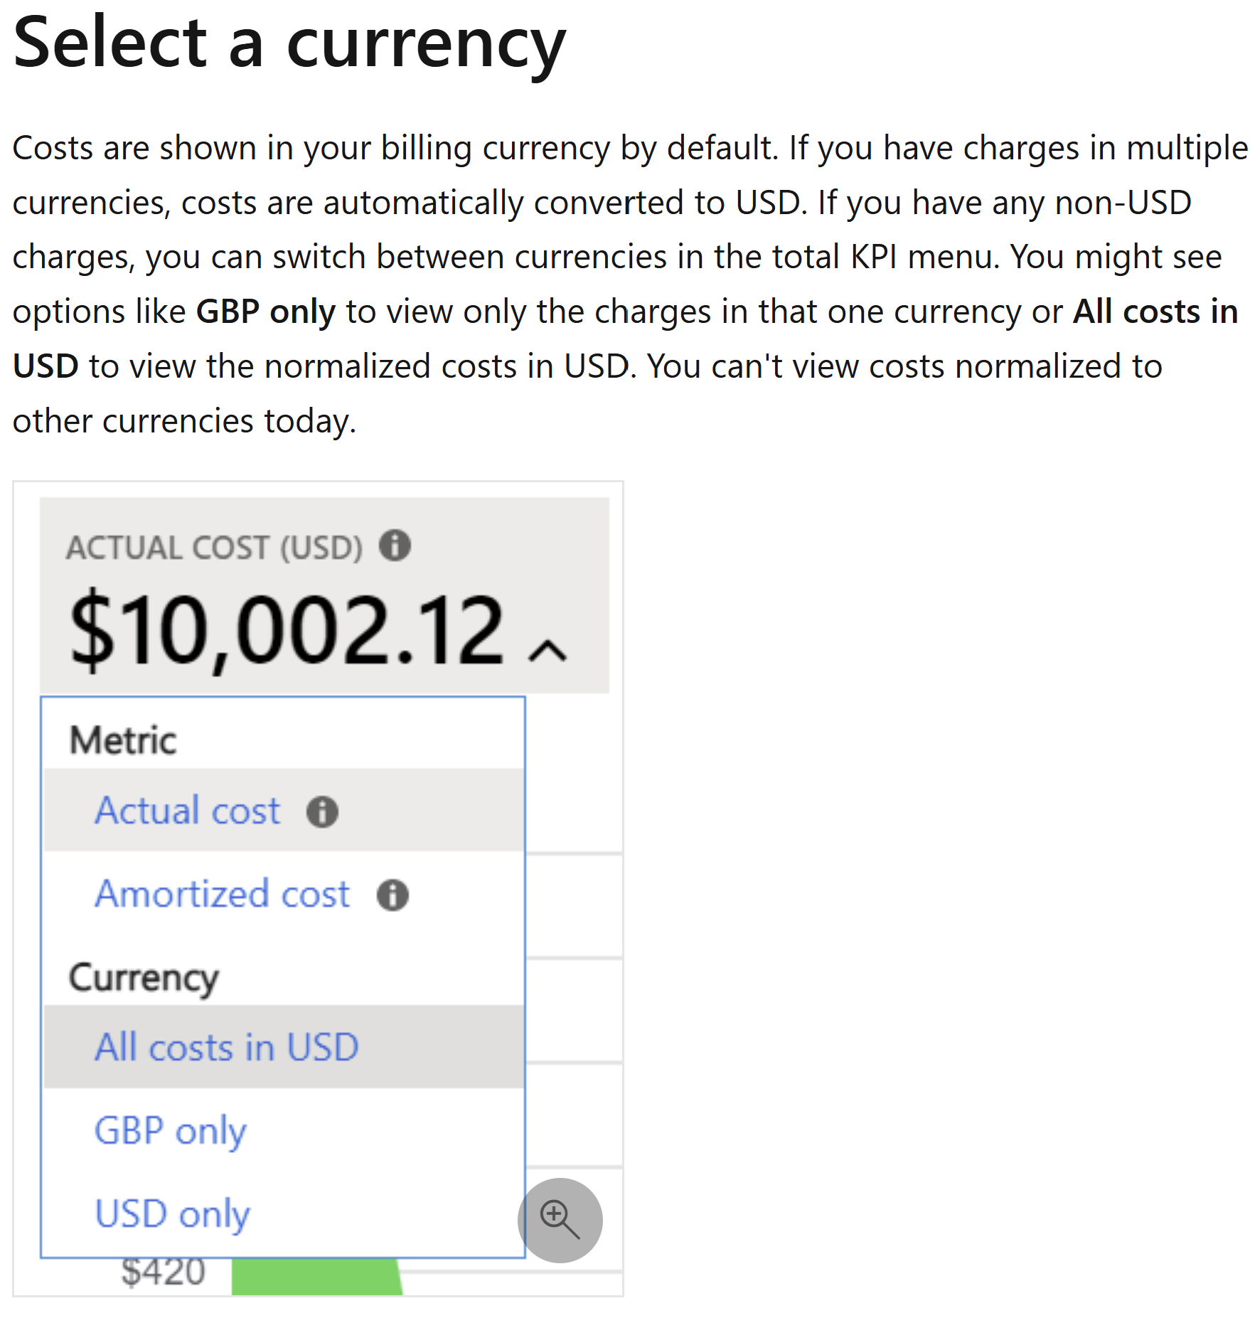Viewport: 1250px width, 1323px height.
Task: Click the bold All costs in text in paragraph
Action: (1155, 312)
